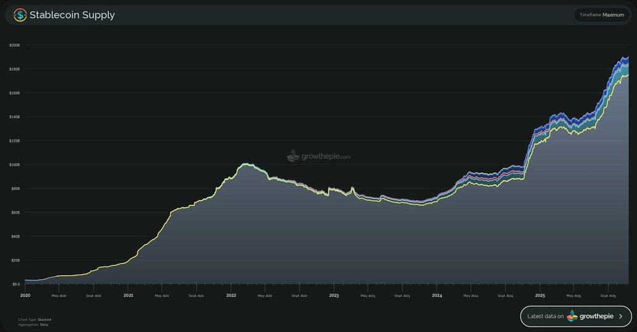Image resolution: width=637 pixels, height=332 pixels.
Task: Click the 2020 label on the x-axis
Action: point(25,296)
